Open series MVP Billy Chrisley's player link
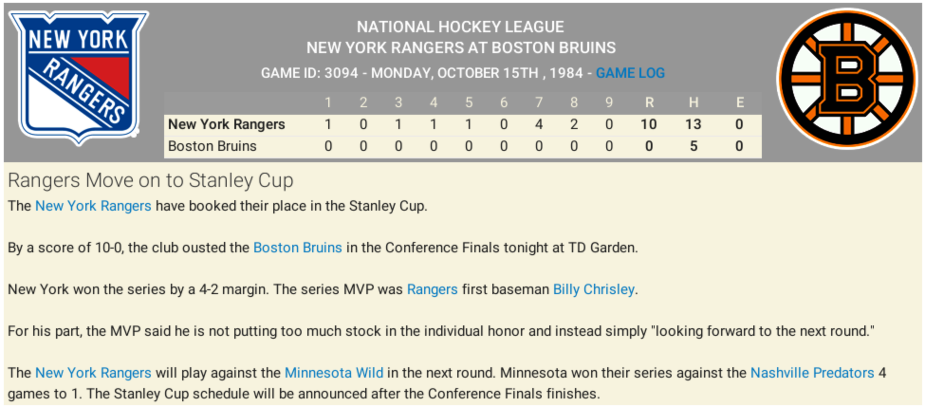The width and height of the screenshot is (925, 407). [x=593, y=289]
